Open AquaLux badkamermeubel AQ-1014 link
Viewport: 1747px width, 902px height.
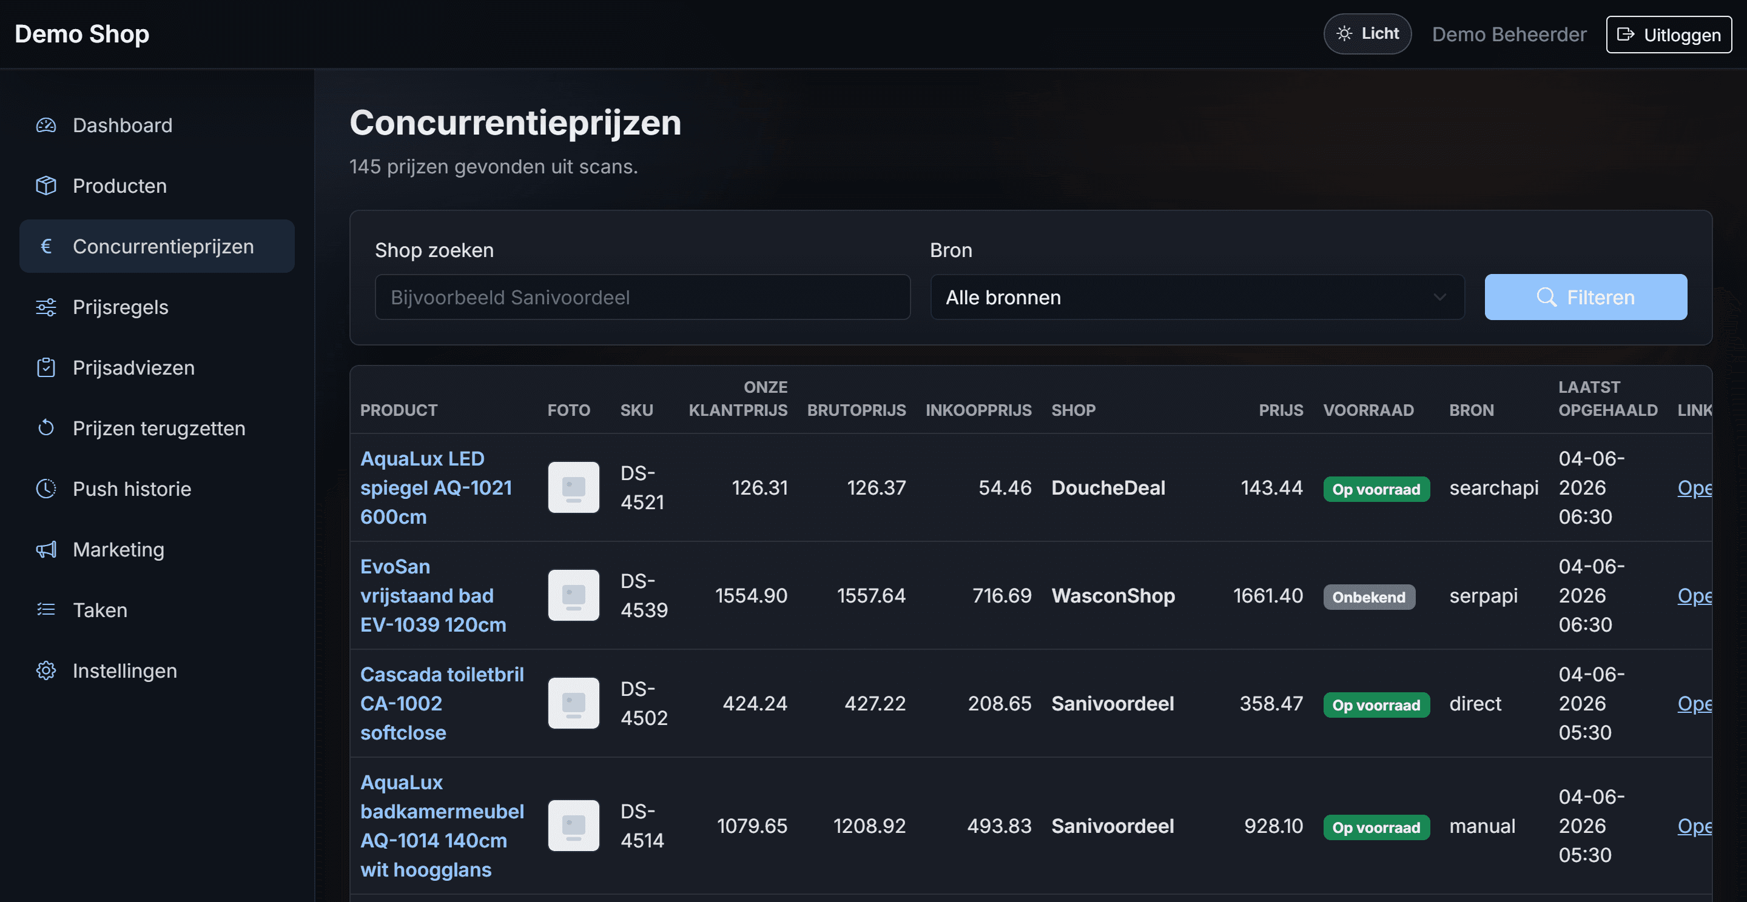(442, 826)
